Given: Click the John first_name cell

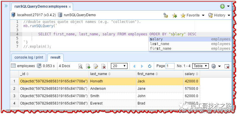Looking at the screenshot, I should pyautogui.click(x=160, y=96).
